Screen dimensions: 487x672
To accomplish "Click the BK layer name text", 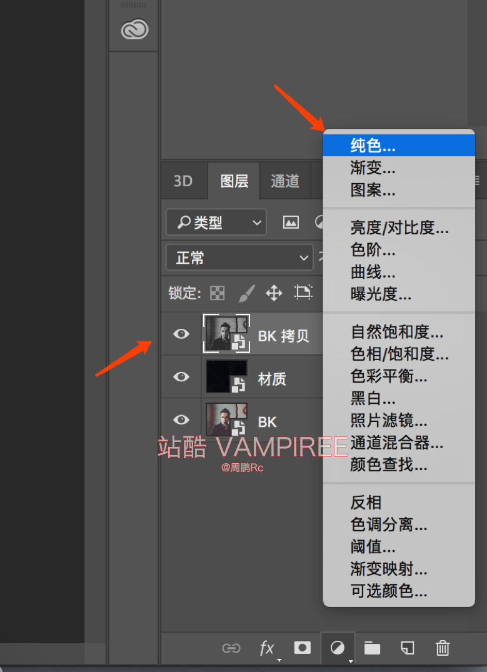I will (x=267, y=422).
